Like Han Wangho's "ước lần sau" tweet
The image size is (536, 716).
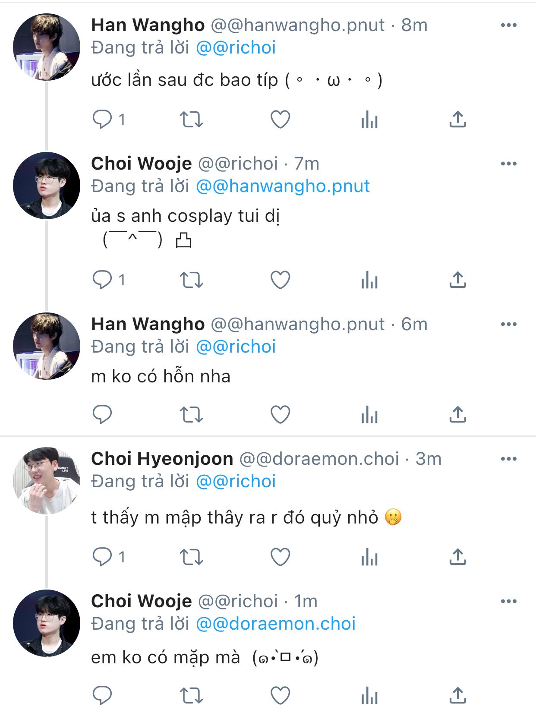pos(280,119)
